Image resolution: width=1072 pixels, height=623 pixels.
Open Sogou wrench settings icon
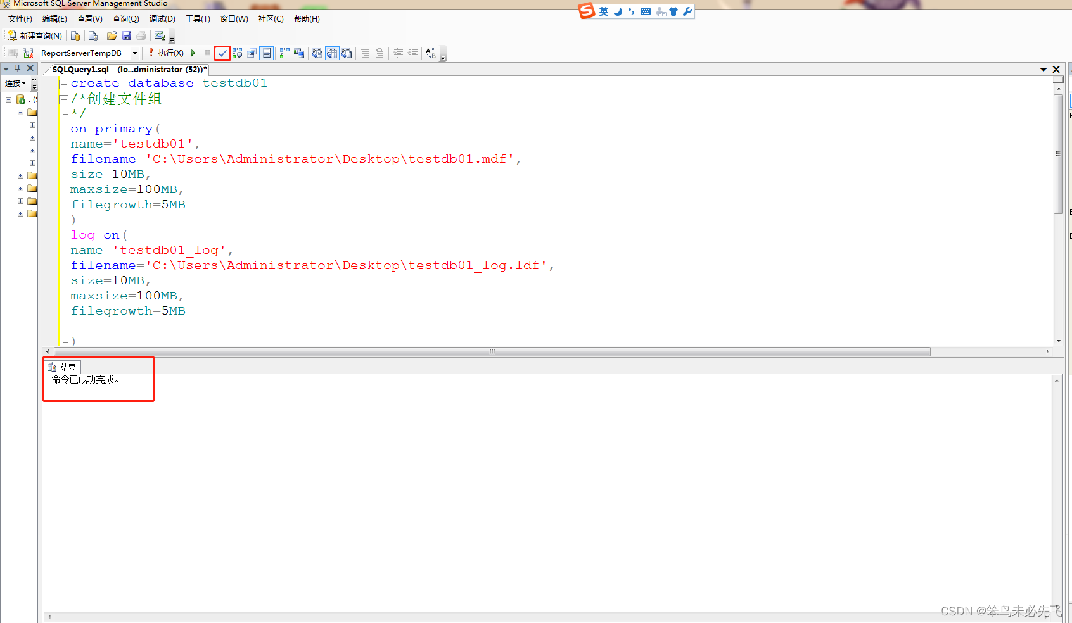pos(687,11)
